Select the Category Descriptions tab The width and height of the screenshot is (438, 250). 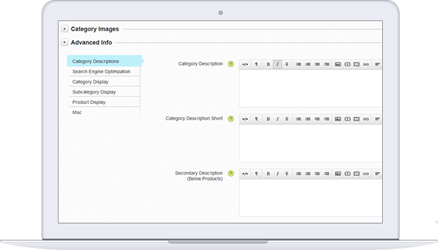[105, 61]
